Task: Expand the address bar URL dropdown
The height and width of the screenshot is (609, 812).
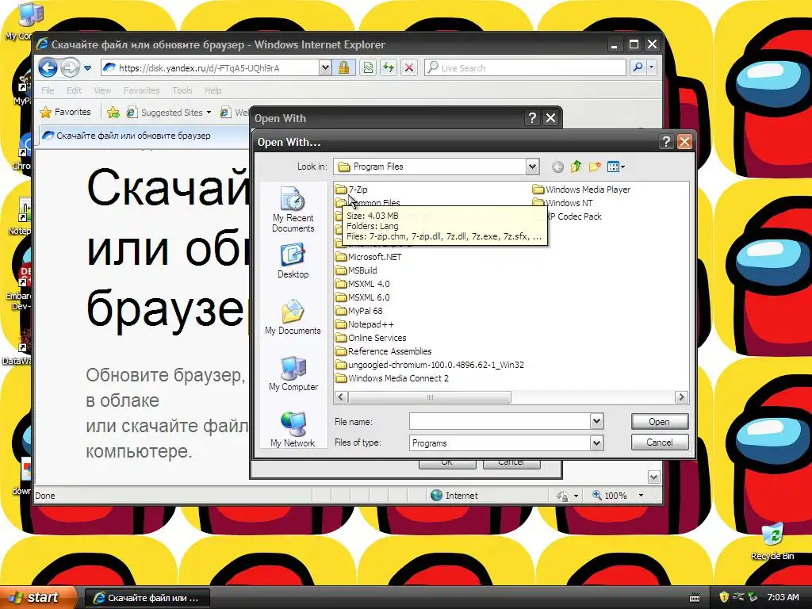Action: click(x=324, y=67)
